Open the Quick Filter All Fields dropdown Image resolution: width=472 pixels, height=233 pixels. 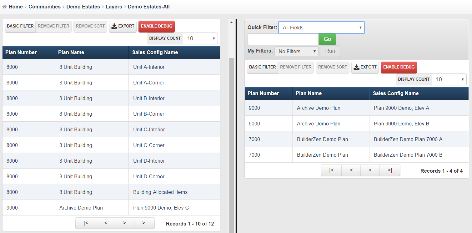[321, 28]
